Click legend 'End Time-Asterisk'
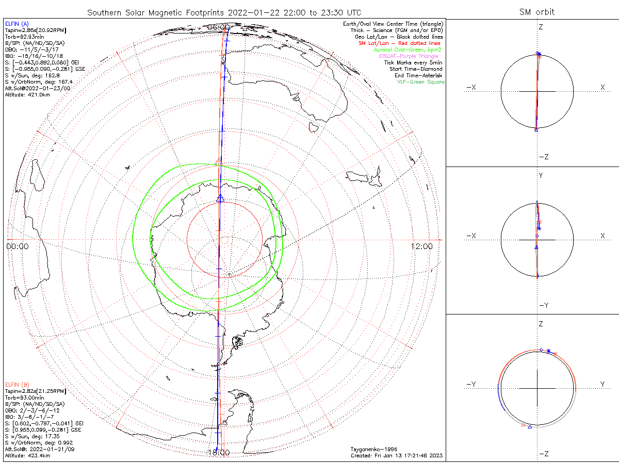The image size is (619, 464). pyautogui.click(x=418, y=75)
